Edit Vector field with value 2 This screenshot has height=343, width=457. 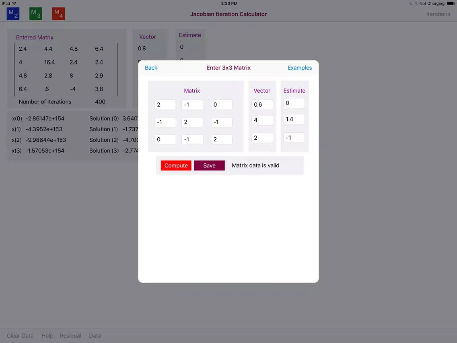[x=262, y=138]
